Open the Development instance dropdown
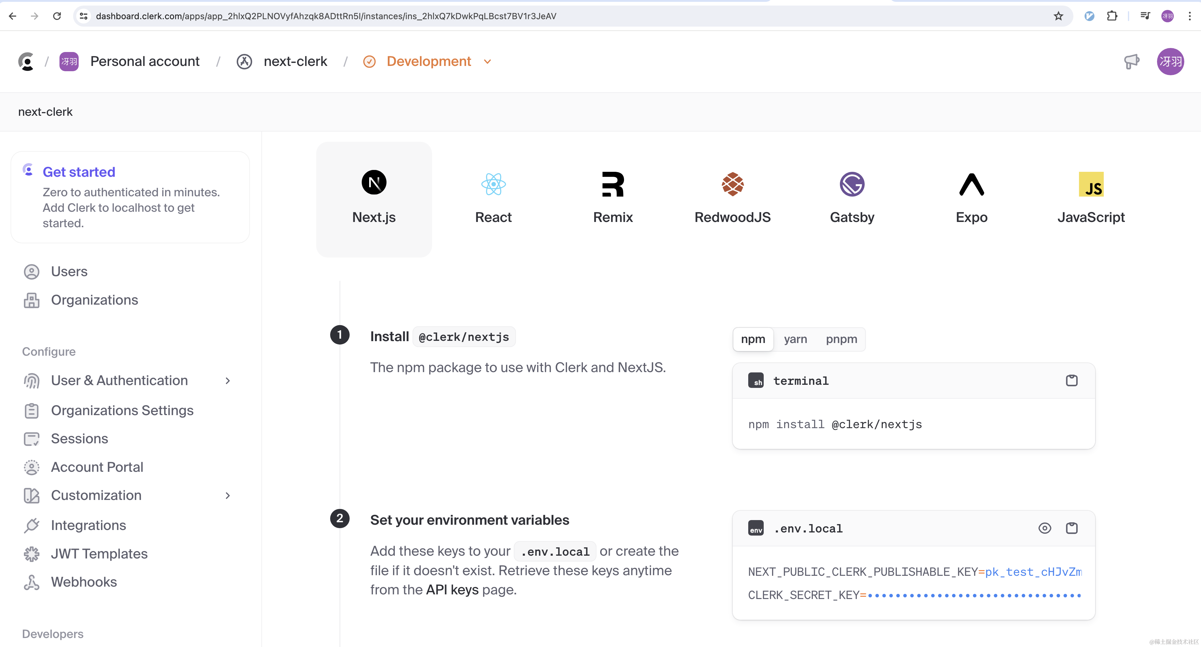The height and width of the screenshot is (647, 1201). (x=487, y=61)
